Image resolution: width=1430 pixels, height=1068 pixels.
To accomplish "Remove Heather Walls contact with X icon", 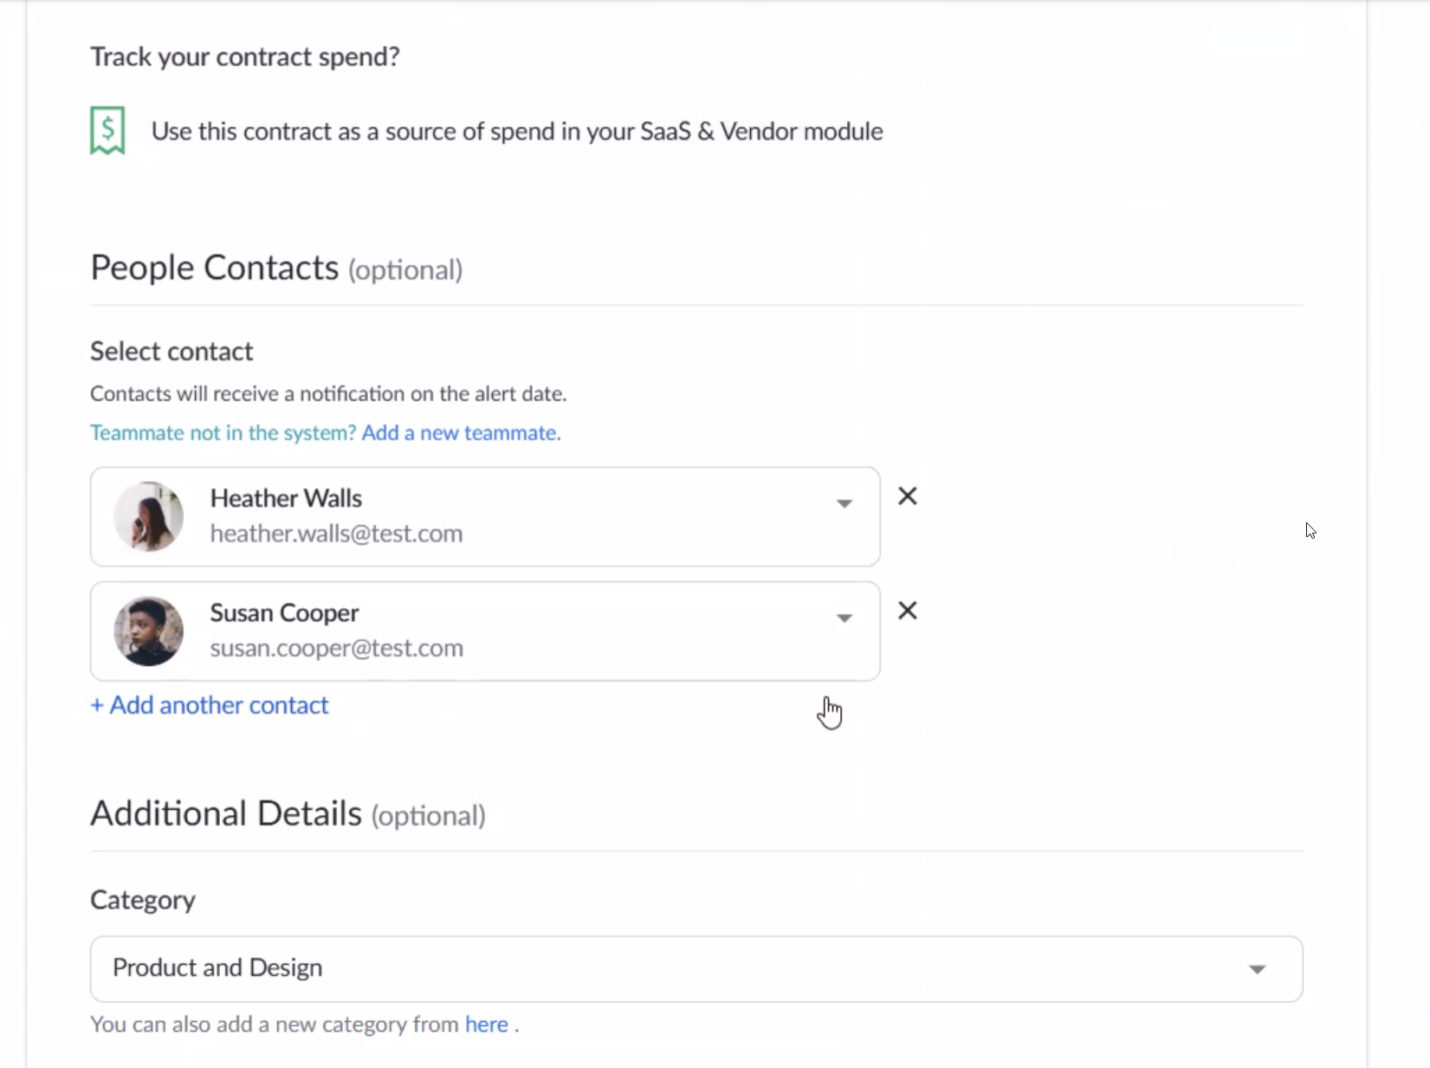I will (907, 496).
